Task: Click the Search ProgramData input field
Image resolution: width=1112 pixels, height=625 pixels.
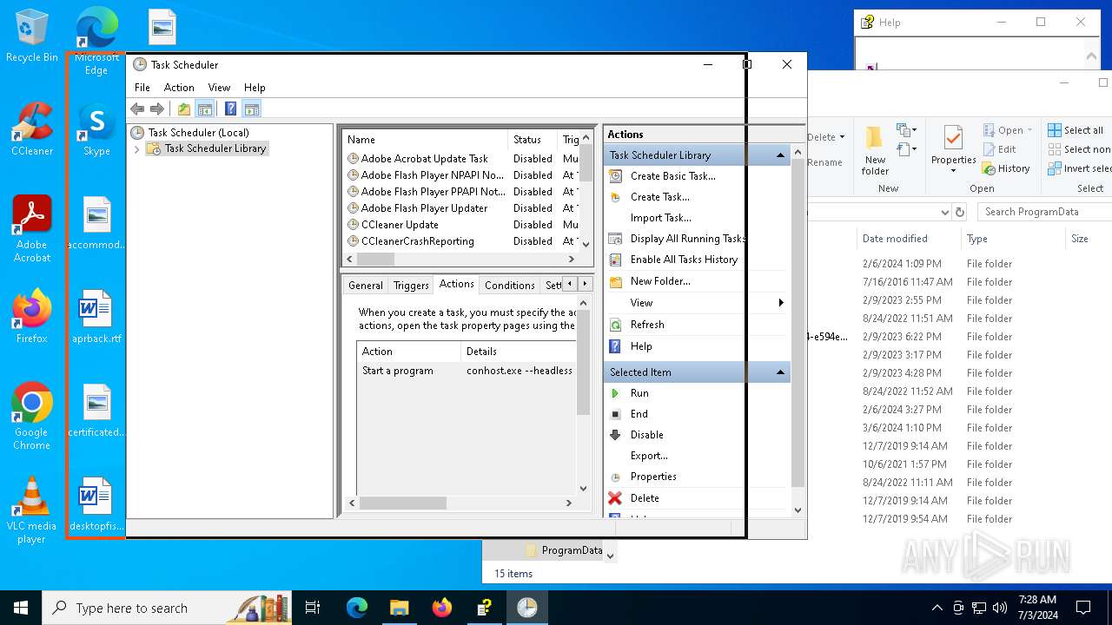Action: (x=1044, y=212)
